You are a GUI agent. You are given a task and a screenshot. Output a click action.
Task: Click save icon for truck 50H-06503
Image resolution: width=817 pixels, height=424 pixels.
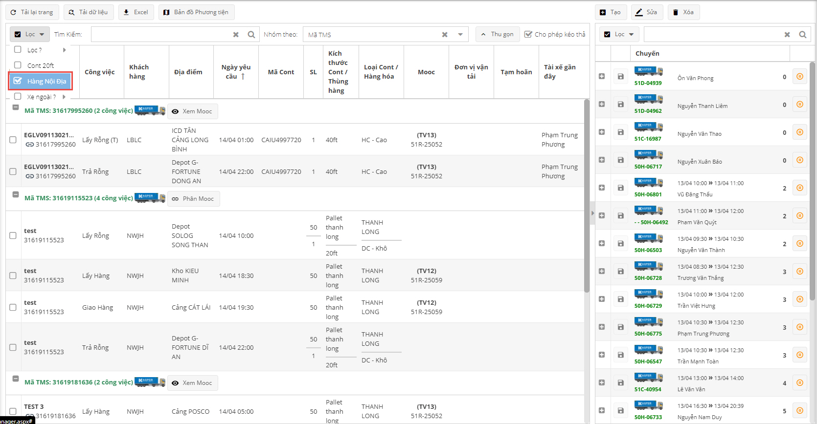click(x=620, y=244)
